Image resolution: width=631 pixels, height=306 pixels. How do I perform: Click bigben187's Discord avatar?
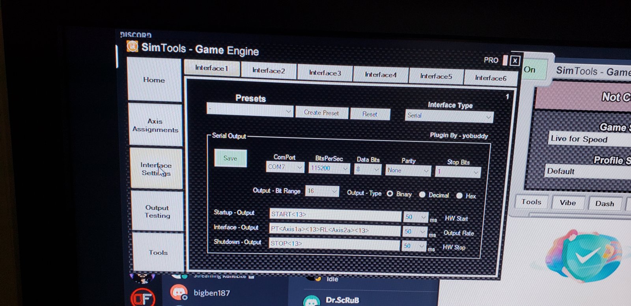(179, 293)
